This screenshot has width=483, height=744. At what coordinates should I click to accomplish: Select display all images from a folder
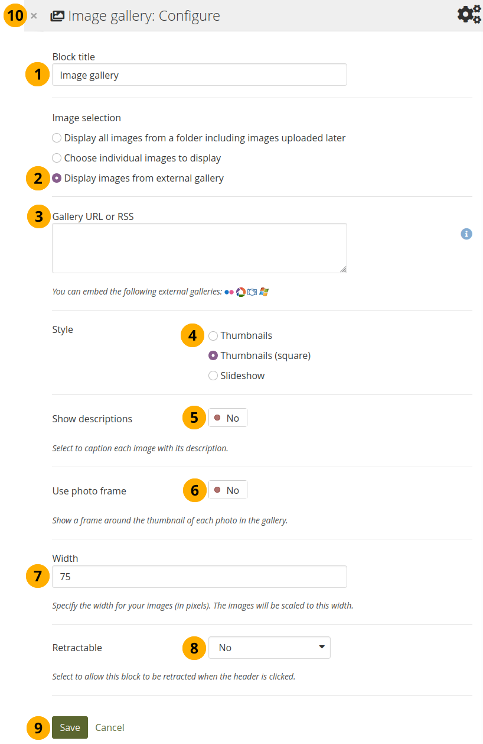tap(57, 138)
